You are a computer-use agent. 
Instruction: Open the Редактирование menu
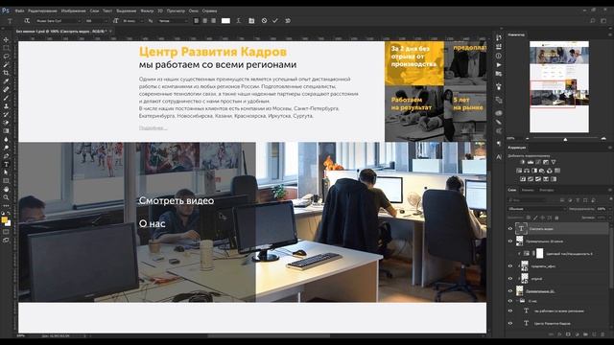[42, 11]
